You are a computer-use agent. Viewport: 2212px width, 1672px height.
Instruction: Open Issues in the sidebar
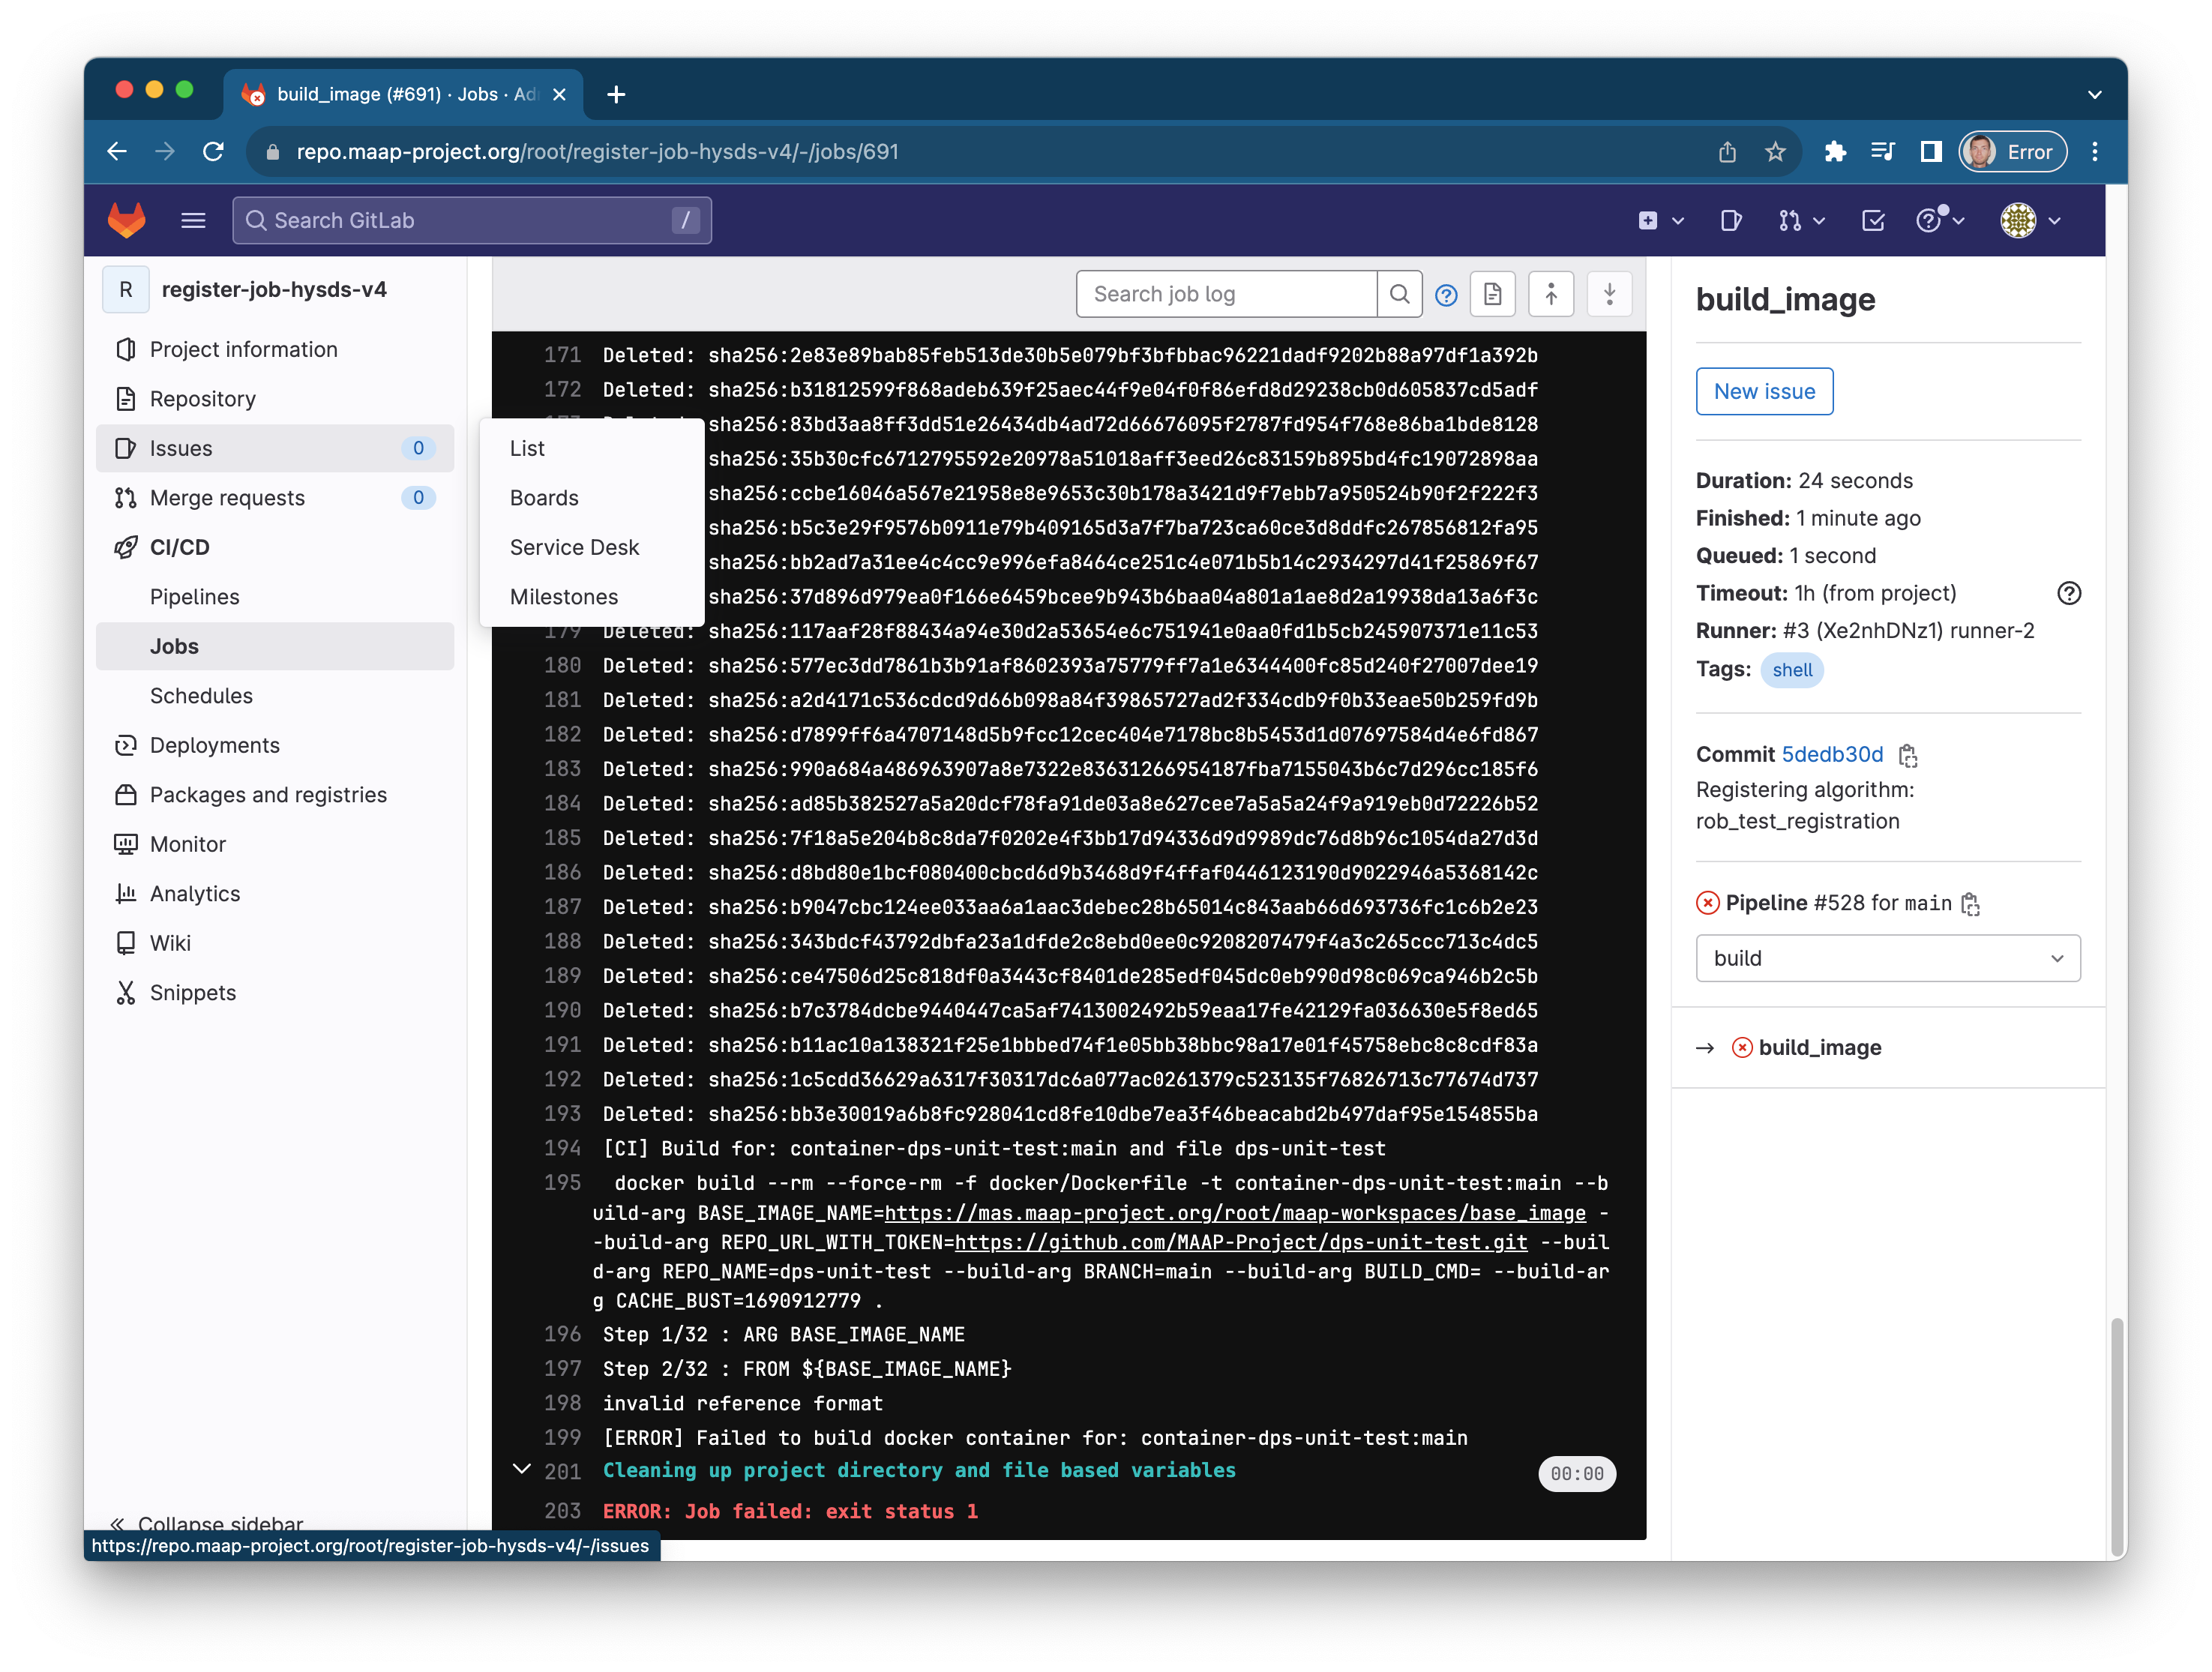(x=275, y=448)
